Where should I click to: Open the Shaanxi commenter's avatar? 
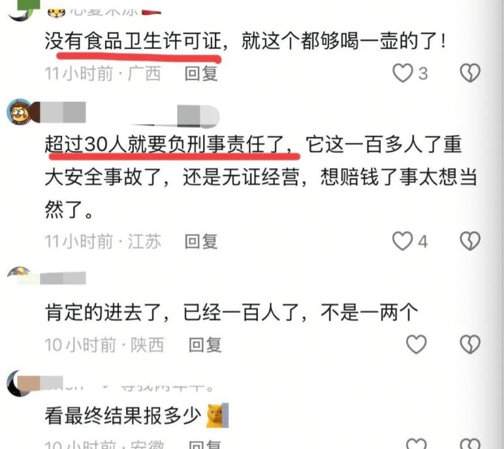20,273
